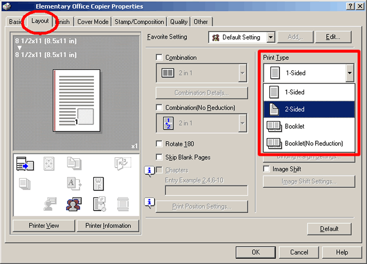The image size is (367, 264).
Task: Check the Skip Blank Pages option
Action: [x=159, y=157]
